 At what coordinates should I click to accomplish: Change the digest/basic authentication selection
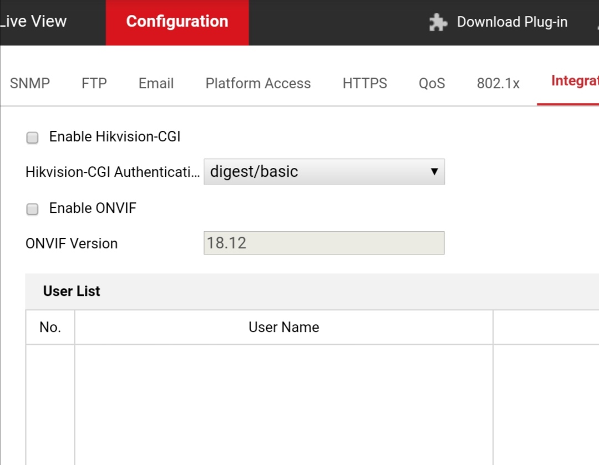(x=324, y=172)
